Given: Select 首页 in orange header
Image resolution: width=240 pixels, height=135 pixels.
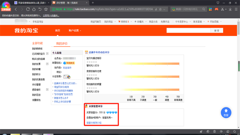Looking at the screenshot, I should (x=58, y=31).
